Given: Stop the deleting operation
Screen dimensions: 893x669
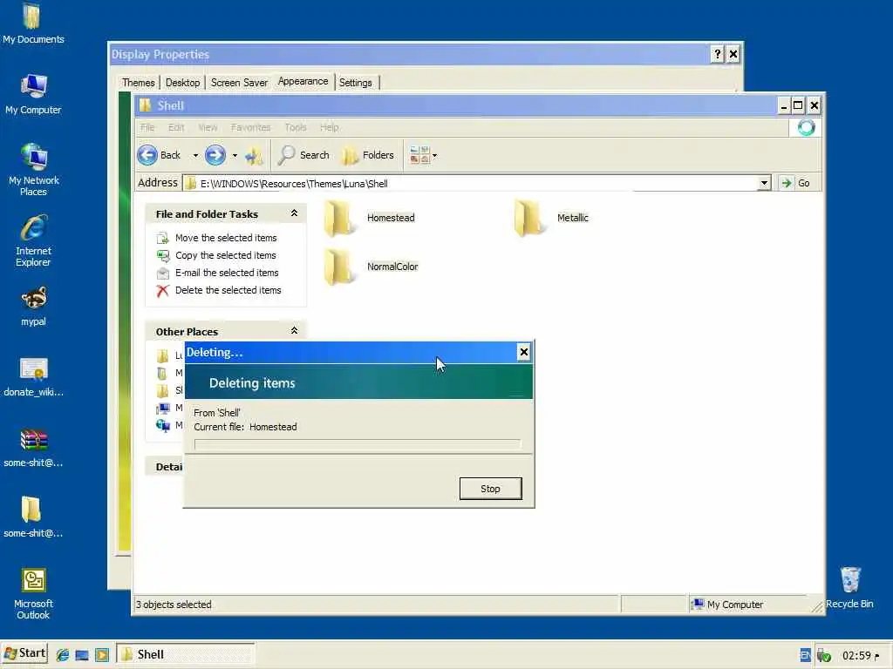Looking at the screenshot, I should (x=490, y=489).
